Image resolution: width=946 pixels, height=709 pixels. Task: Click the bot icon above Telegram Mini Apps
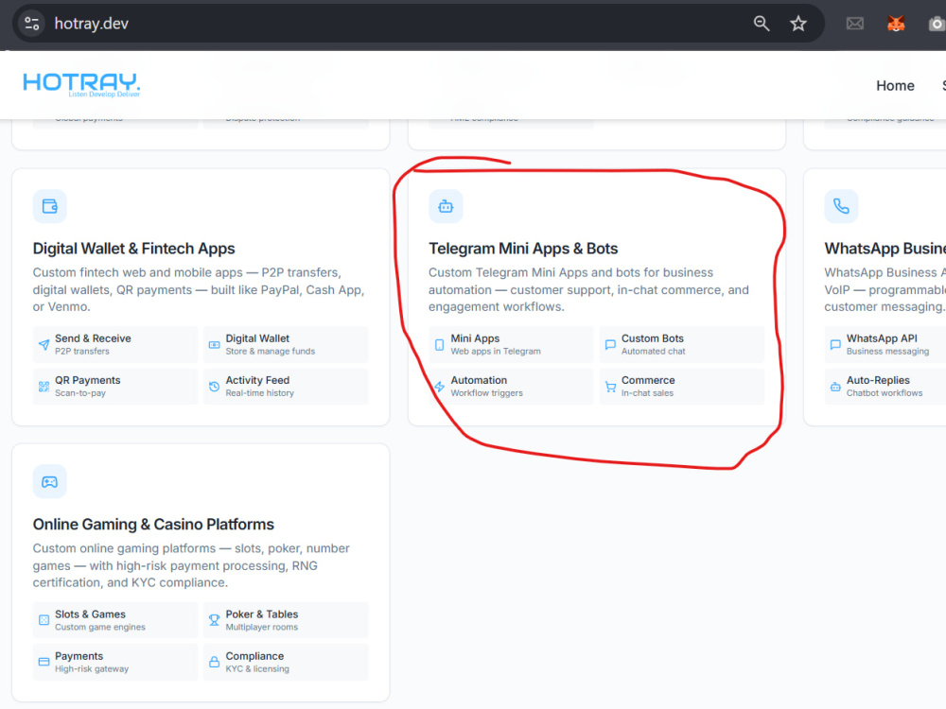446,206
